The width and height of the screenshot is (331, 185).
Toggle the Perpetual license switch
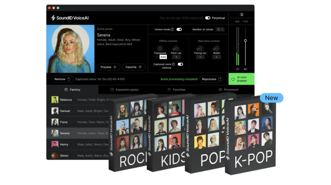pos(208,18)
